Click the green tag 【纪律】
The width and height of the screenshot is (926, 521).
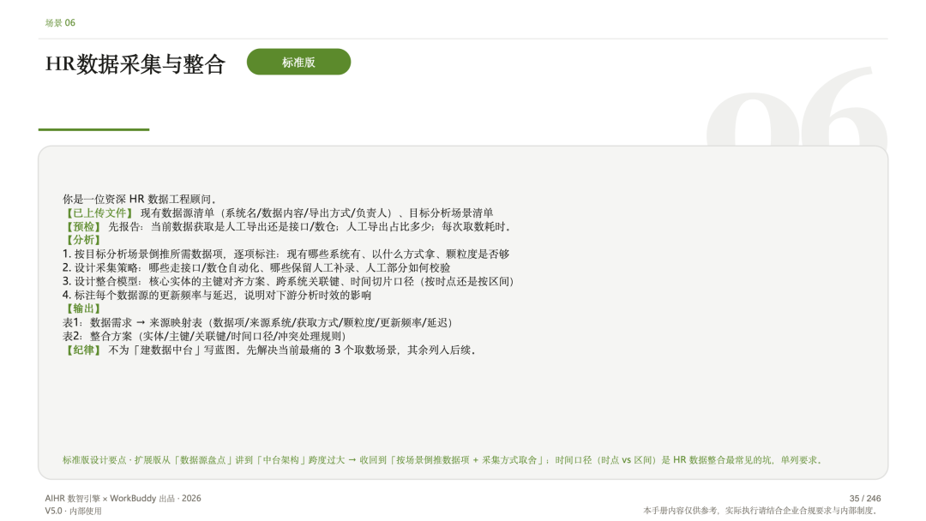[x=83, y=350]
